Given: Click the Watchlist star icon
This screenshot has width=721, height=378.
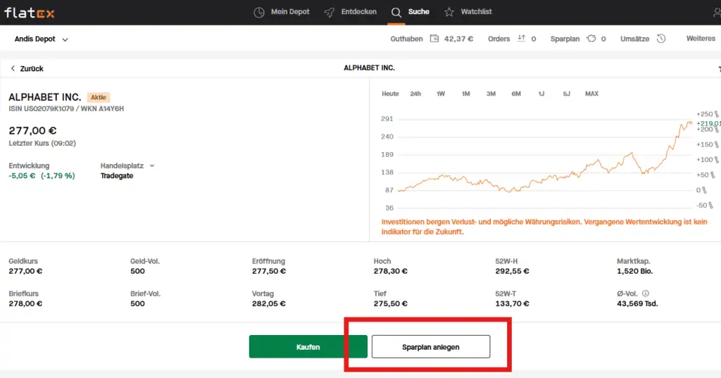Looking at the screenshot, I should pyautogui.click(x=449, y=12).
